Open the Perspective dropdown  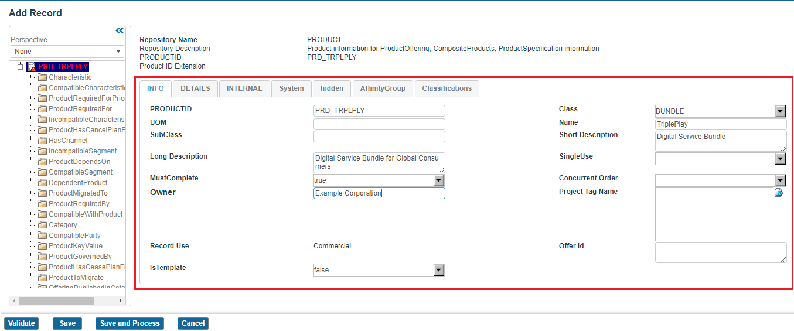tap(67, 52)
